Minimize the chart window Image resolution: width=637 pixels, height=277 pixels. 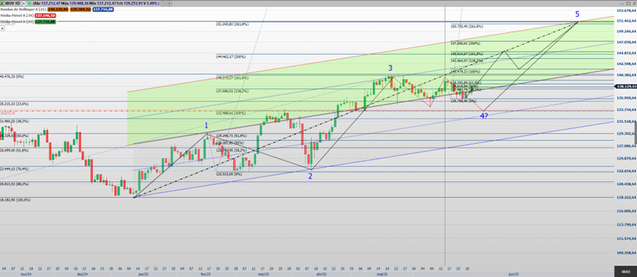coord(623,4)
